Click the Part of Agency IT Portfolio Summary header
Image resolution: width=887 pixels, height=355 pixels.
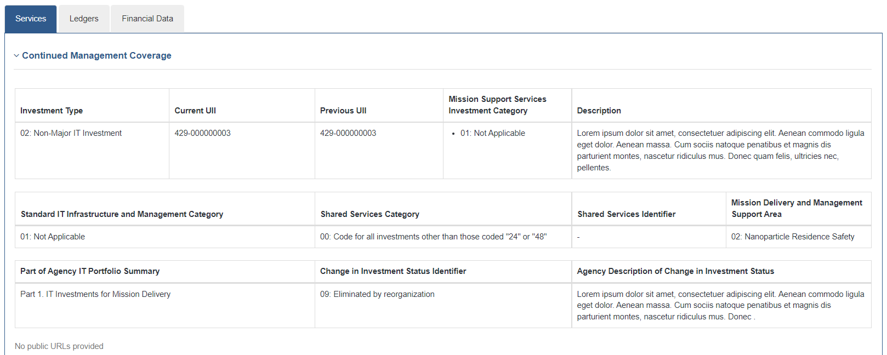pos(90,271)
